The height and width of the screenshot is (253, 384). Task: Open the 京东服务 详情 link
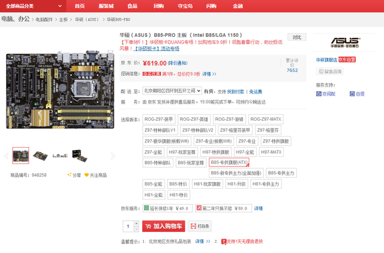[259, 209]
